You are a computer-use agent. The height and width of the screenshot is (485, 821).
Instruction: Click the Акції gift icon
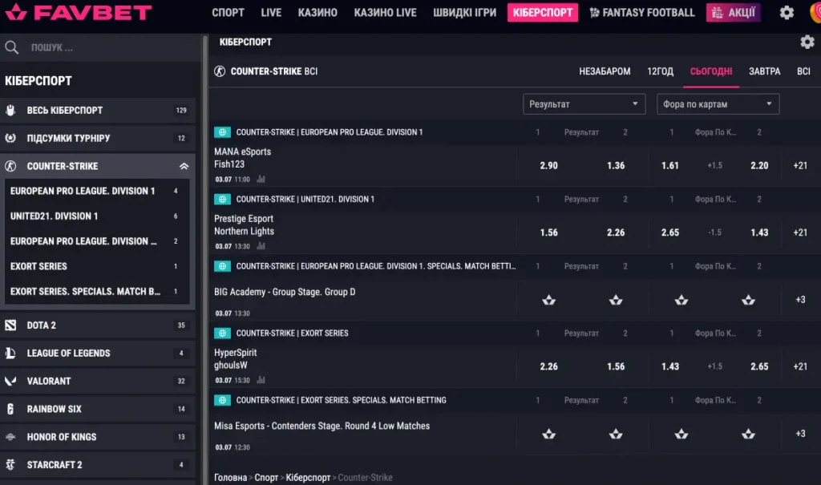718,13
